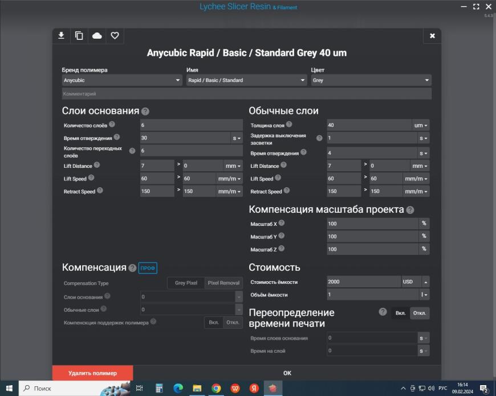Screen dimensions: 496x396
Task: Click the Комментарий input field
Action: point(247,94)
